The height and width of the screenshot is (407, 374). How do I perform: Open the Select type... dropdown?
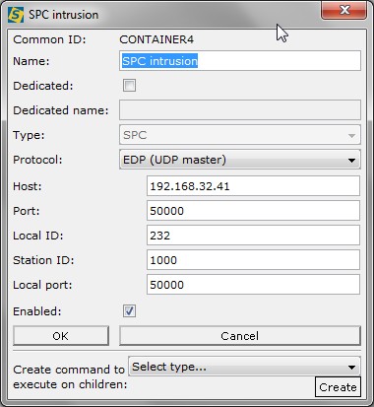(244, 367)
